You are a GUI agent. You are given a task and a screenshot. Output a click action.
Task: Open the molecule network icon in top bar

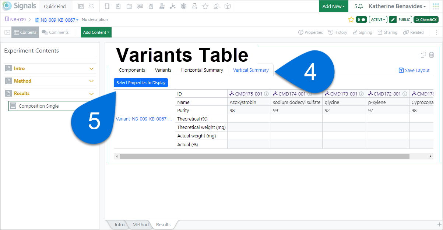[173, 6]
